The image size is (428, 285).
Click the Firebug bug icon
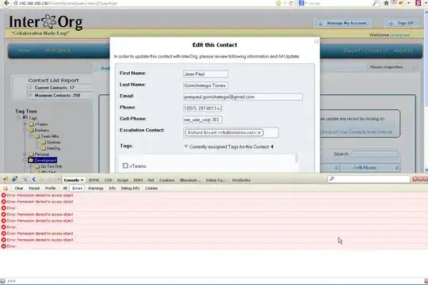pyautogui.click(x=6, y=179)
